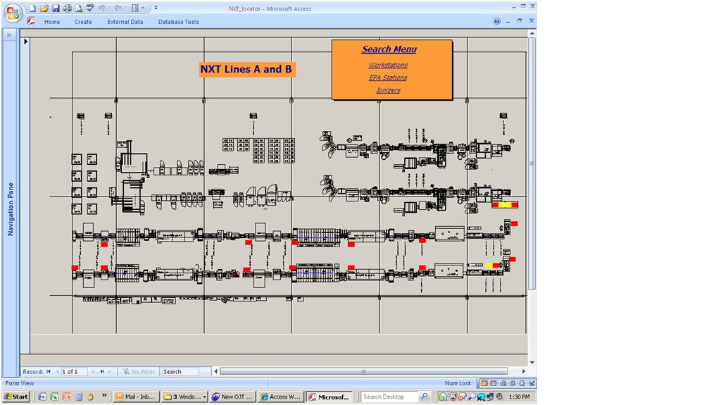This screenshot has height=405, width=704.
Task: Switch to the Database Tools tab
Action: (x=179, y=22)
